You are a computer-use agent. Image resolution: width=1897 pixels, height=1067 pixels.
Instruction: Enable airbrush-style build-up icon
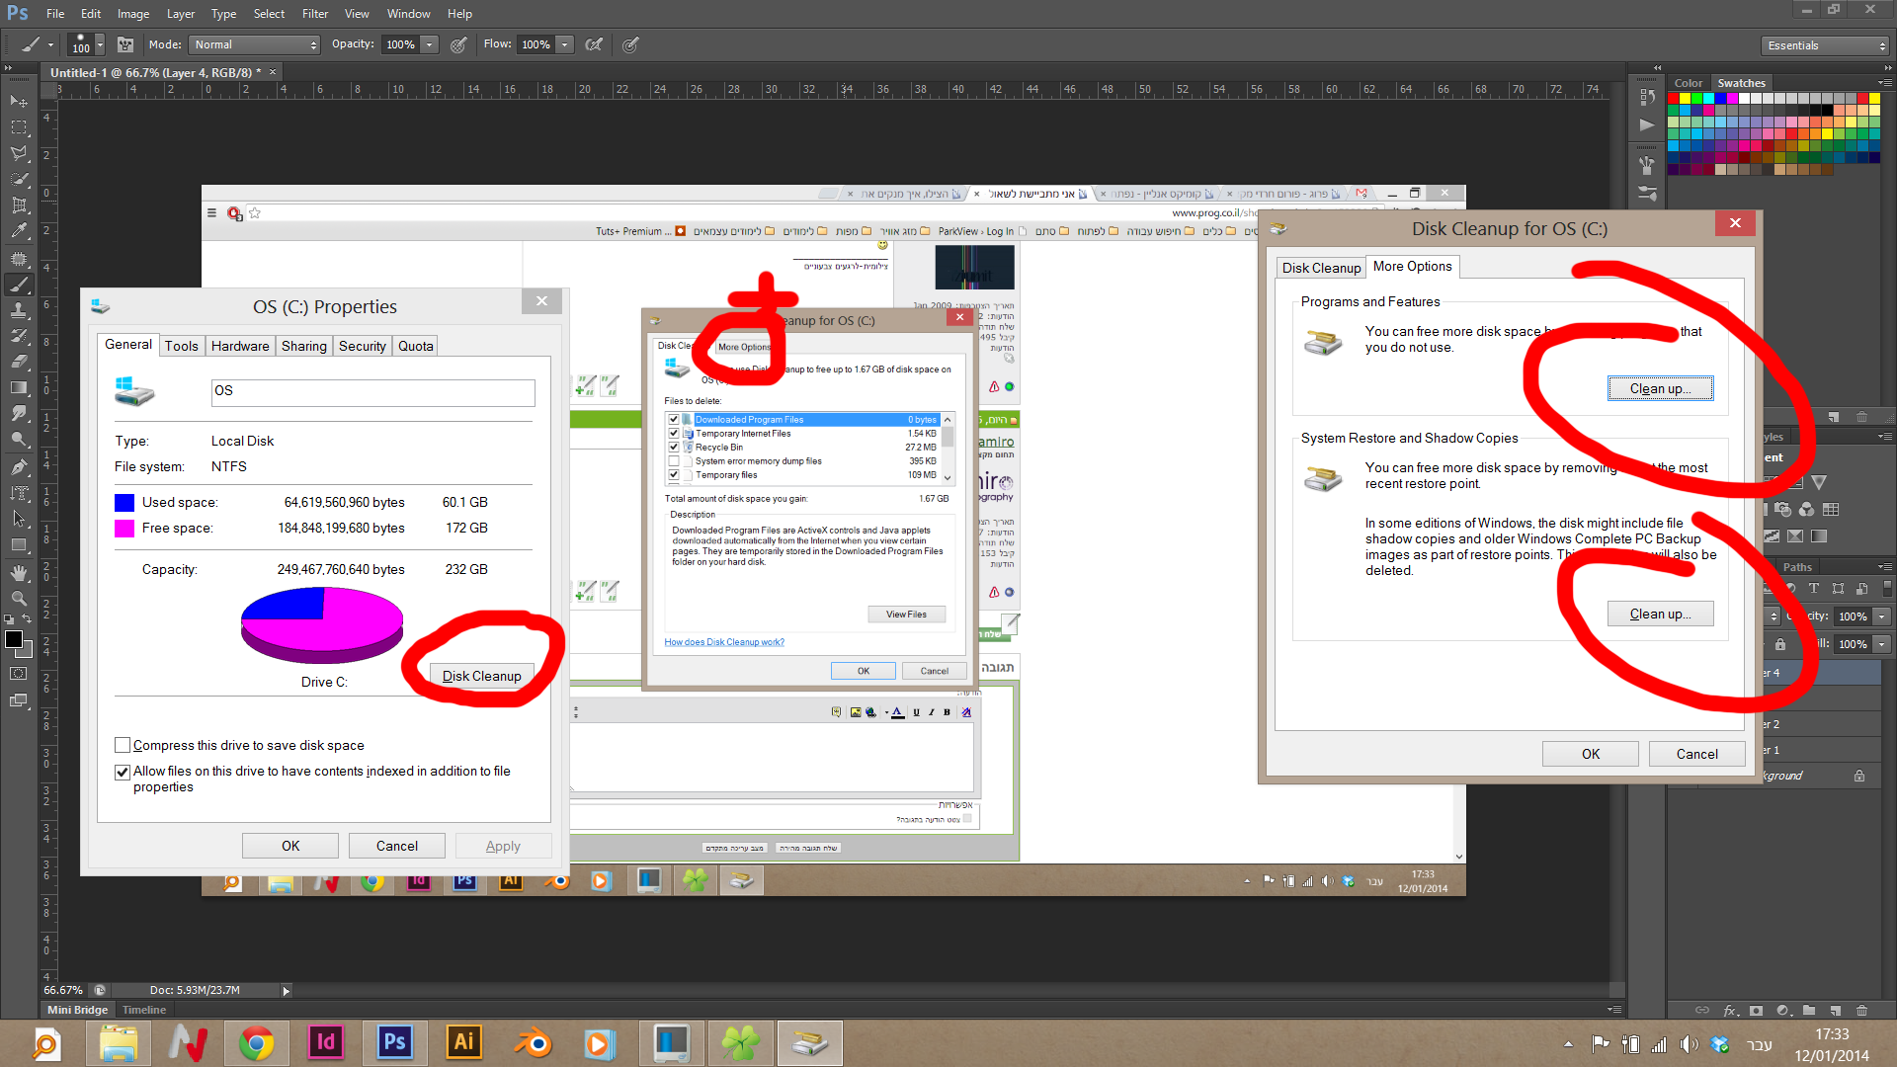click(x=594, y=44)
